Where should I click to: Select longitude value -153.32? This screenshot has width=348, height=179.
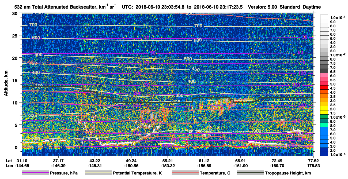pyautogui.click(x=168, y=166)
